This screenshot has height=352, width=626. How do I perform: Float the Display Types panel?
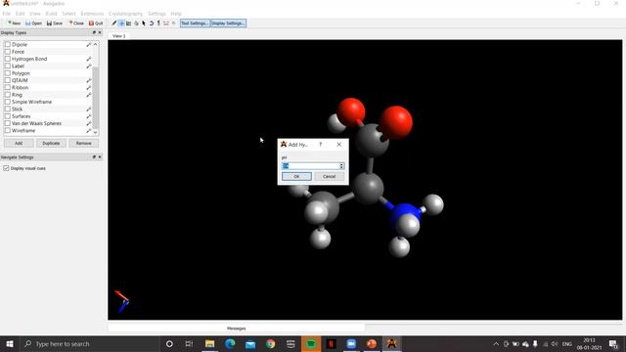94,32
